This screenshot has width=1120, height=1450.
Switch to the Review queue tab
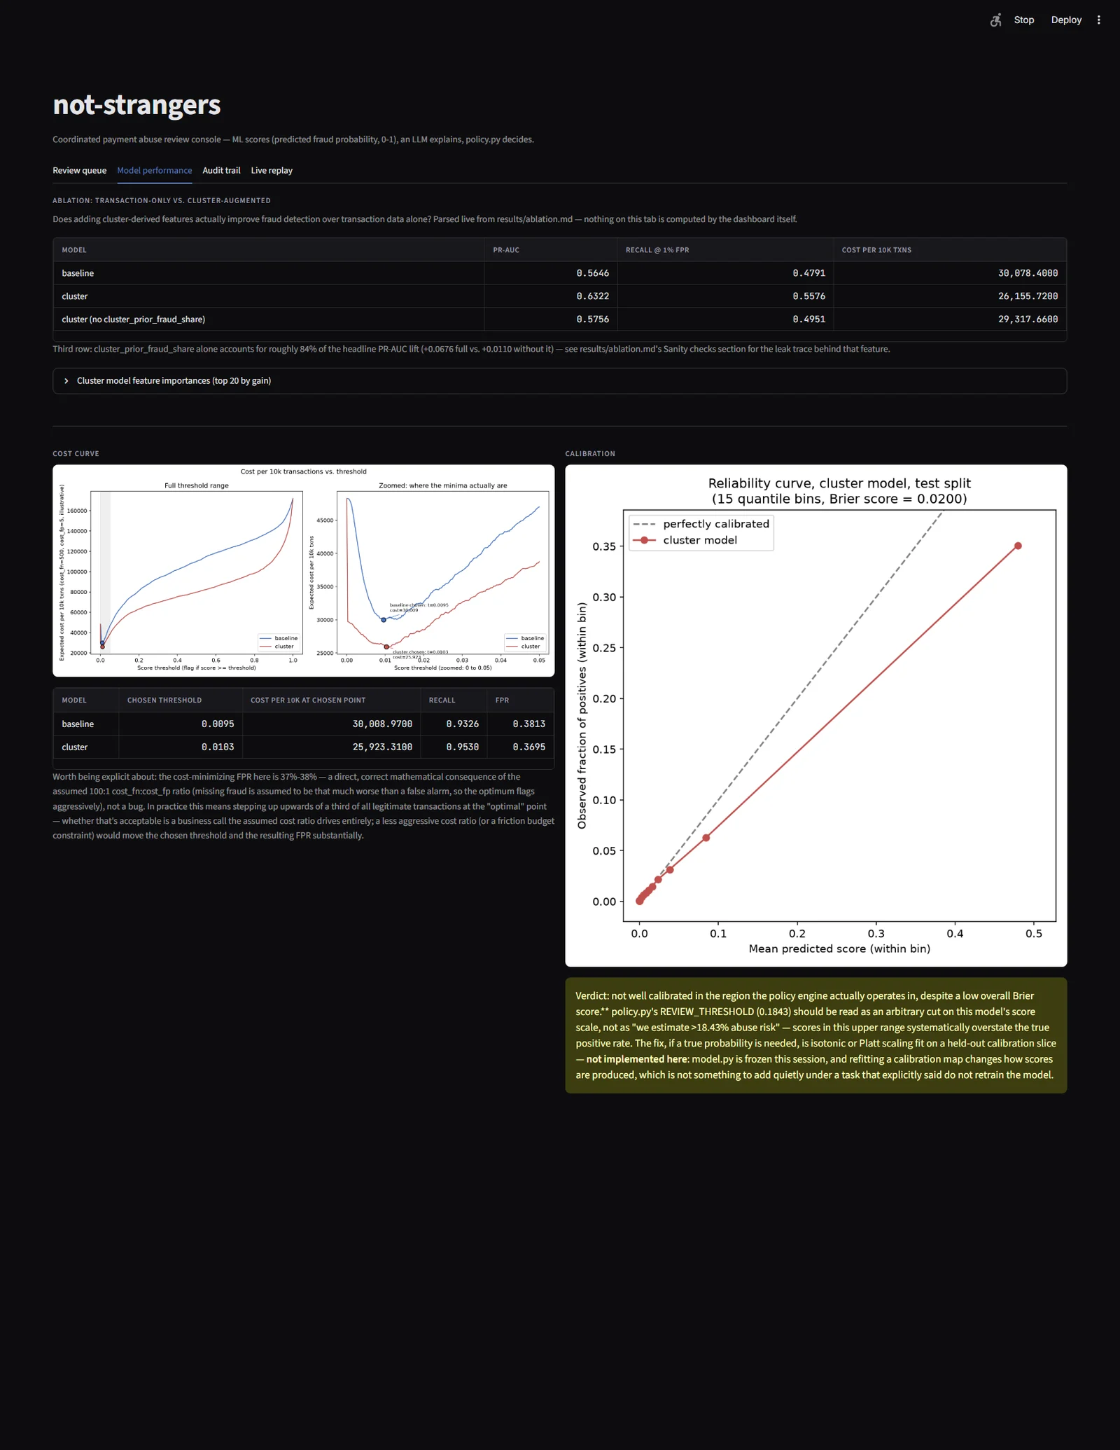79,170
